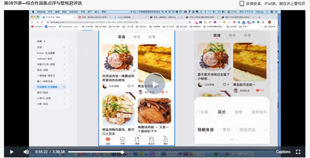Click the browser forward arrow
The width and height of the screenshot is (310, 158).
[x=37, y=22]
